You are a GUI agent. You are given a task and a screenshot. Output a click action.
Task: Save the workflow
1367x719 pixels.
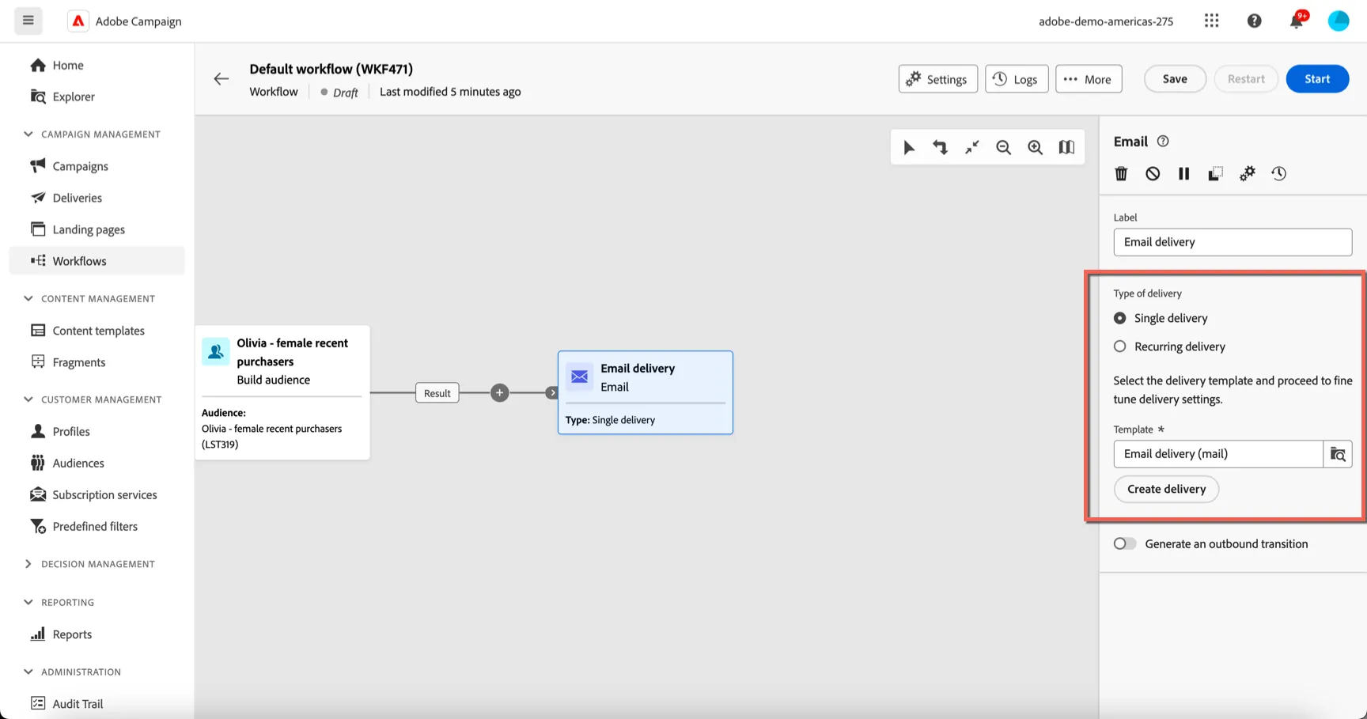(1175, 79)
